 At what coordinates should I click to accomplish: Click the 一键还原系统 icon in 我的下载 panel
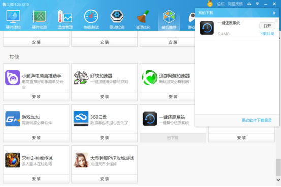click(207, 28)
